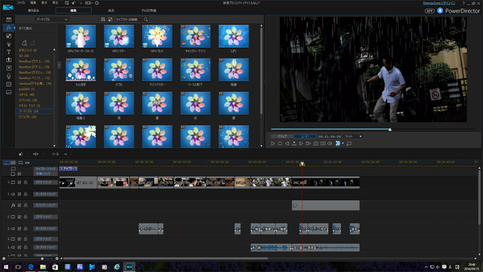
Task: Click the undo arrow in top toolbar
Action: [x=74, y=3]
